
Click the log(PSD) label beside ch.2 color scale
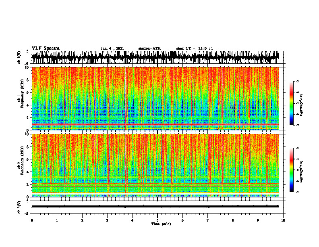[x=302, y=172]
